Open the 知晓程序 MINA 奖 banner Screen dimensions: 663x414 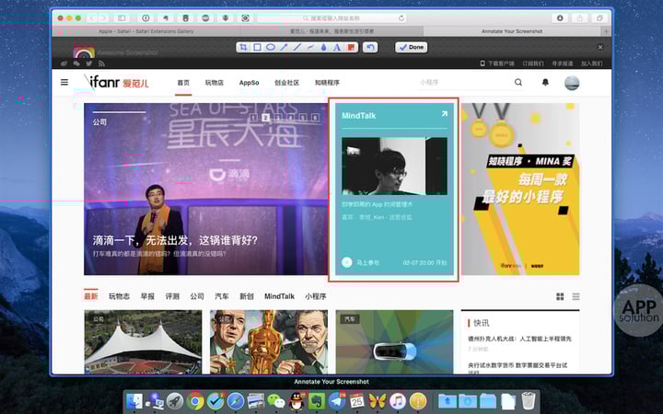[520, 190]
